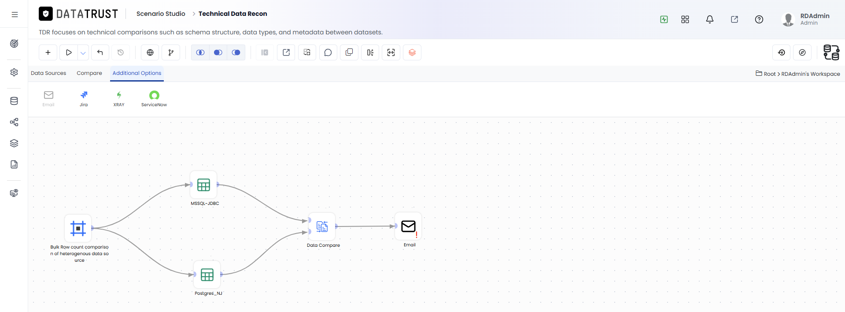The height and width of the screenshot is (312, 845).
Task: Click header external link icon
Action: click(x=734, y=19)
